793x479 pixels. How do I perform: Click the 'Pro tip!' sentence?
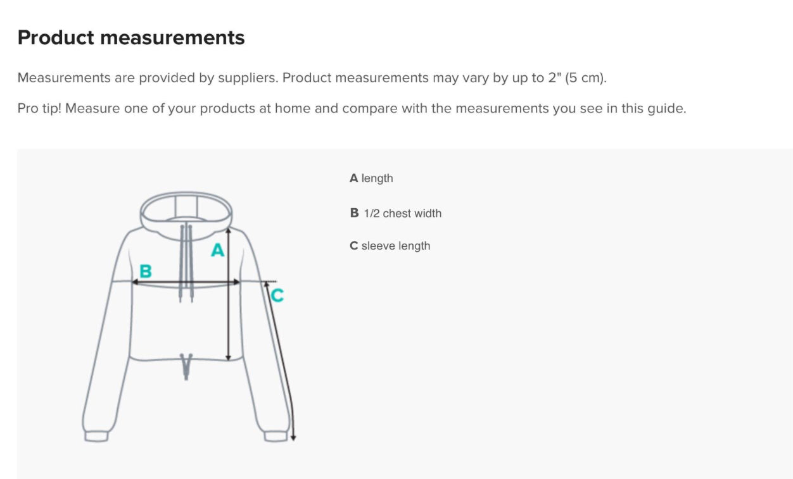(352, 108)
